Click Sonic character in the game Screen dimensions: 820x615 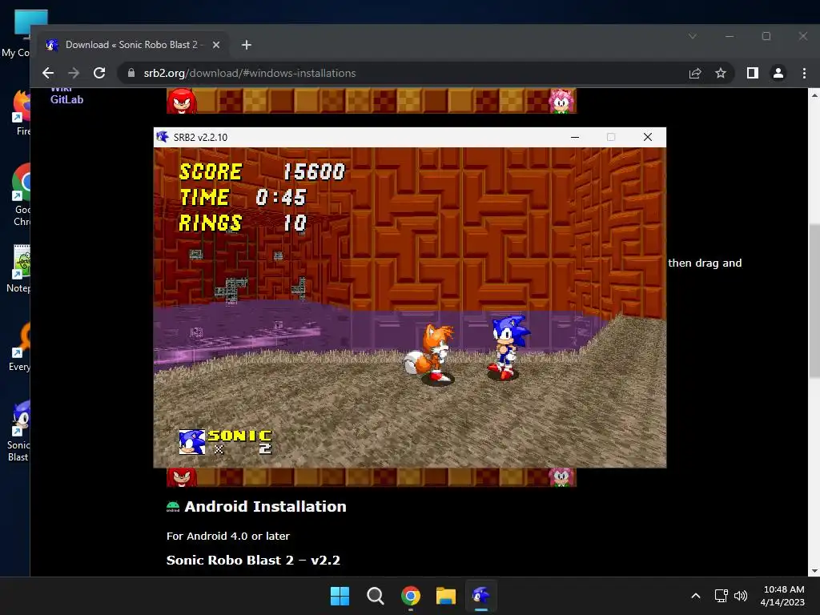507,347
